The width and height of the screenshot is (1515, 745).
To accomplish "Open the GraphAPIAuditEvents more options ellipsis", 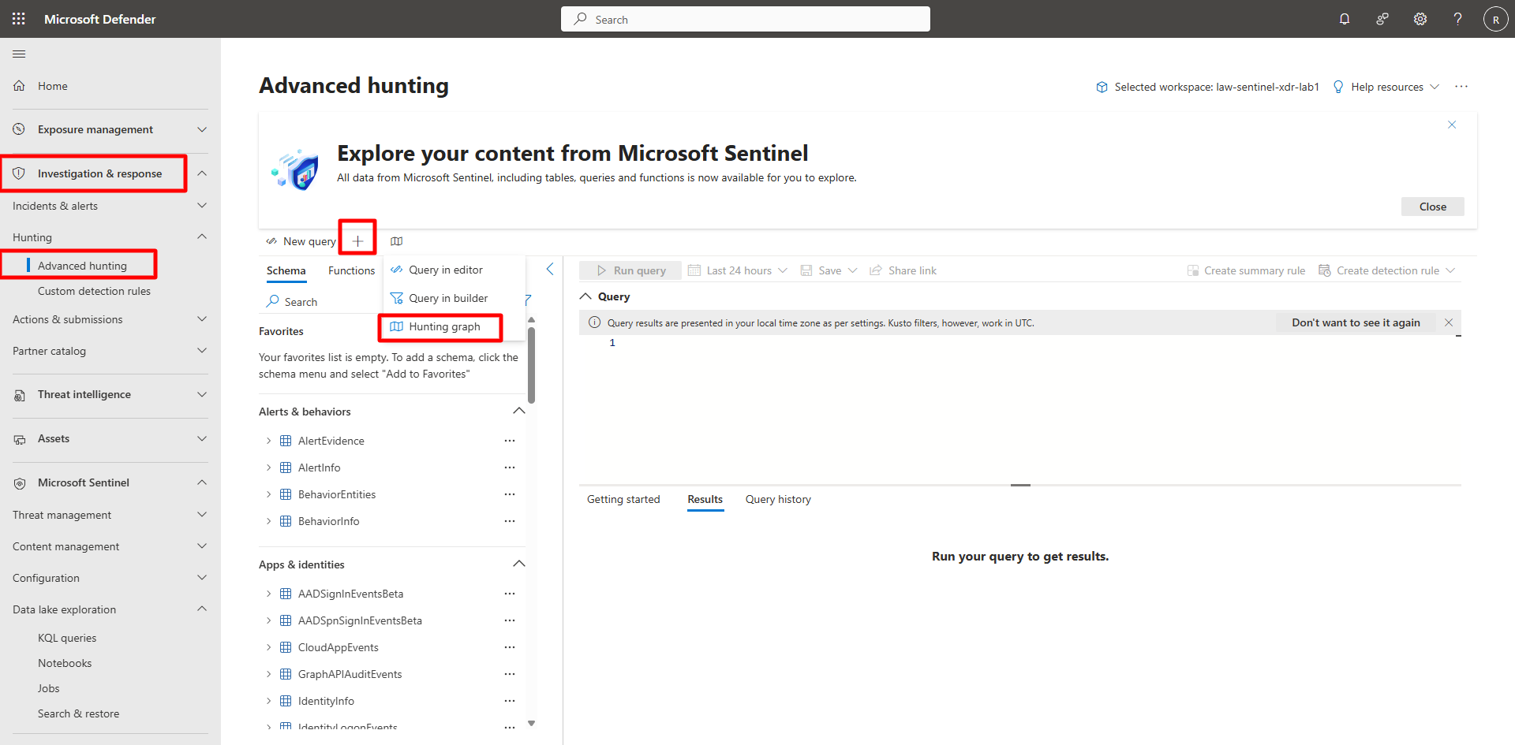I will pyautogui.click(x=510, y=674).
